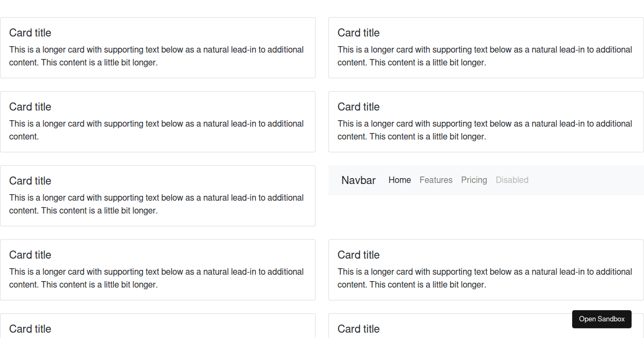This screenshot has width=644, height=338.
Task: Select body text of the top-left card
Action: click(x=156, y=56)
